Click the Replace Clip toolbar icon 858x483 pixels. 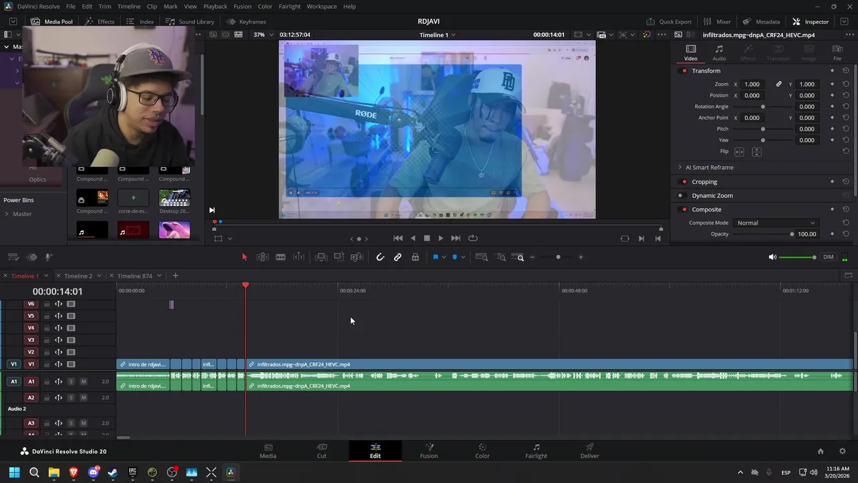357,257
